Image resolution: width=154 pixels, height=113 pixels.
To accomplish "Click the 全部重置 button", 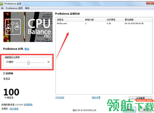I will click(140, 98).
